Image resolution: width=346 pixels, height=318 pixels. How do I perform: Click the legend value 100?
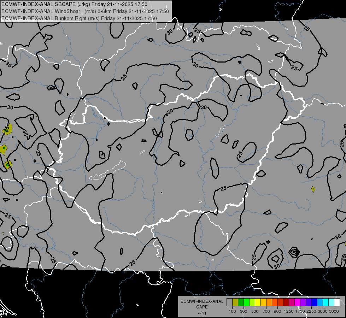232,311
